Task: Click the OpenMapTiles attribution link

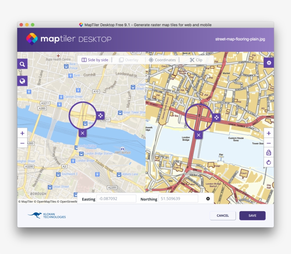Action: pyautogui.click(x=45, y=201)
